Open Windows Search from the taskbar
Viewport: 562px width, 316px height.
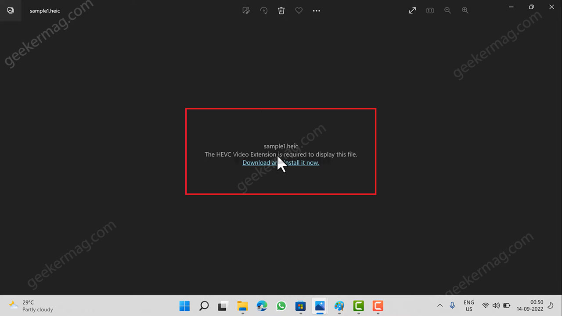point(204,305)
